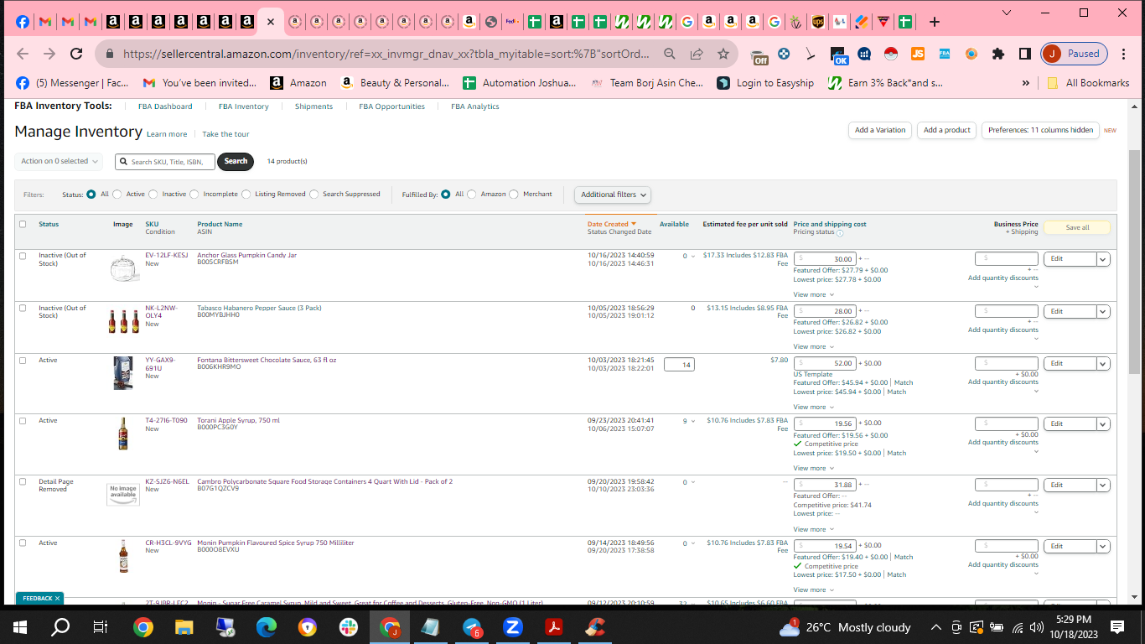Switch to the Facebook browser tab
The width and height of the screenshot is (1145, 644).
point(23,22)
